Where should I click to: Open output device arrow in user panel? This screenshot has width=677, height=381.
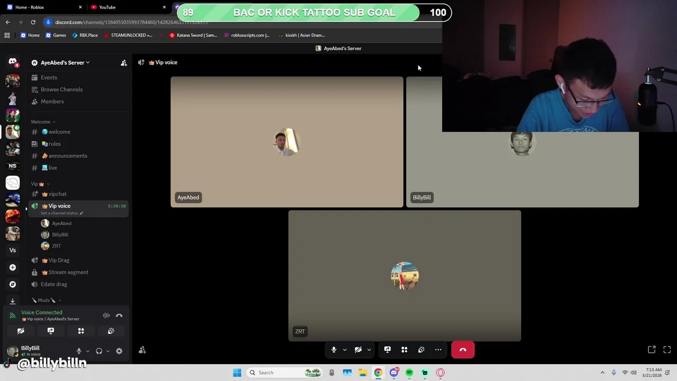point(108,351)
